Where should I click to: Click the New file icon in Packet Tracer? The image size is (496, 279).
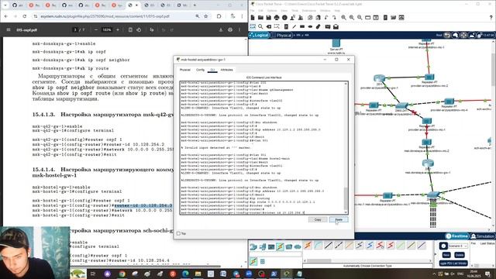(253, 18)
